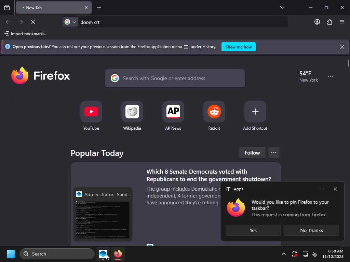
Task: Open the weather widget options menu
Action: [x=331, y=76]
